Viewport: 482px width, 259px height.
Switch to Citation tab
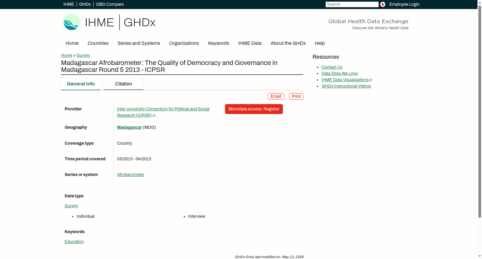(x=124, y=84)
